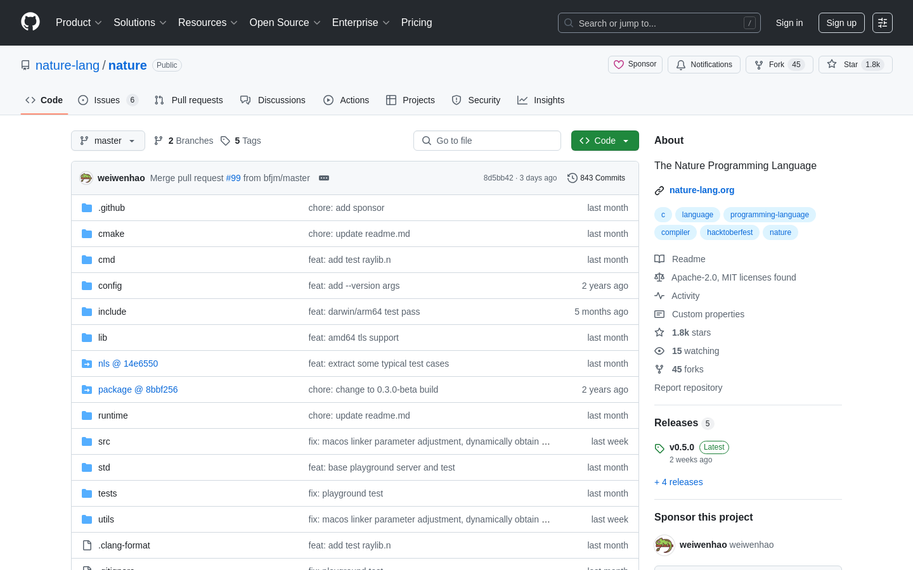
Task: Focus the Go to file search box
Action: (487, 141)
